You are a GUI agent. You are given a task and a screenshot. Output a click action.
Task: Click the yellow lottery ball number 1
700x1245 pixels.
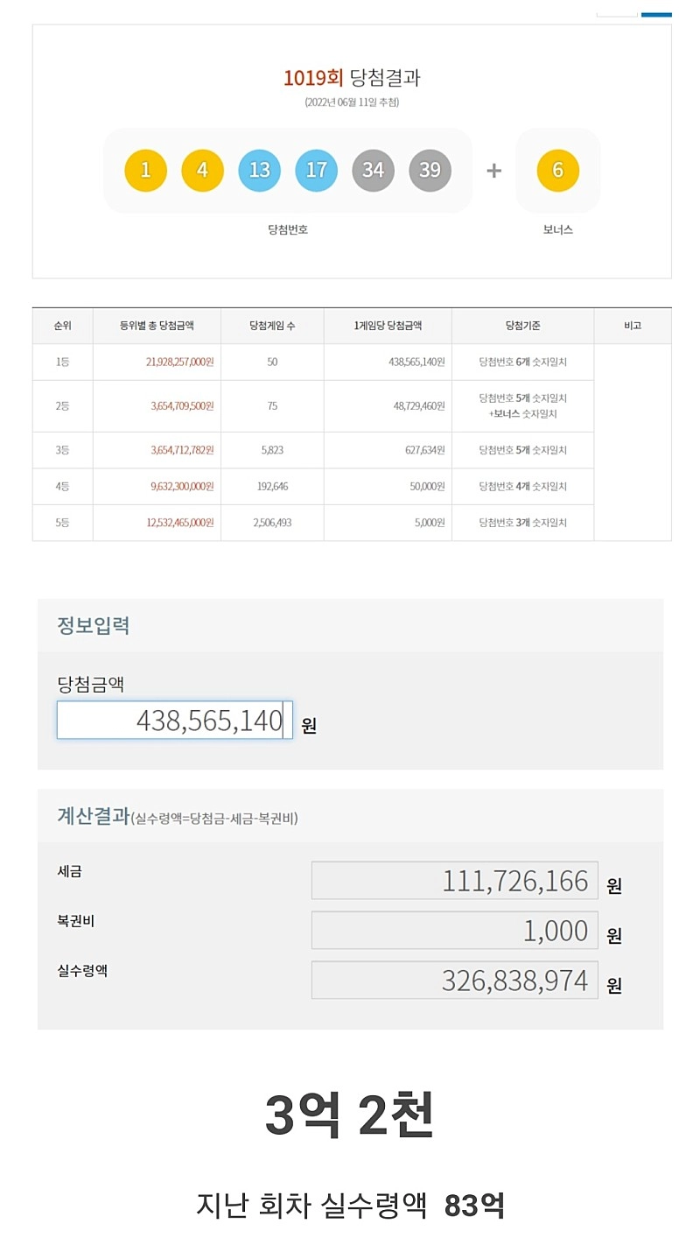pyautogui.click(x=145, y=170)
